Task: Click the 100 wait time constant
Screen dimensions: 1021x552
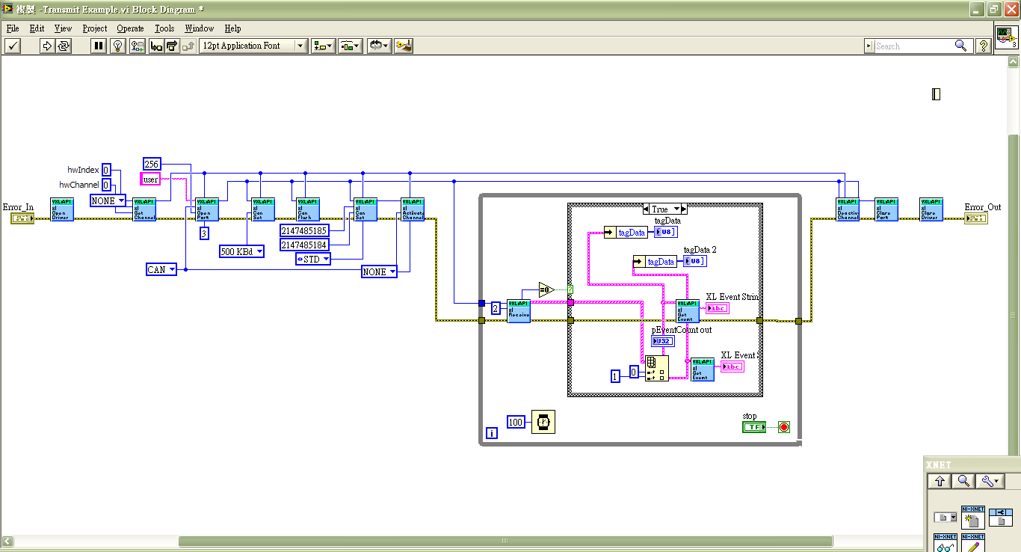Action: 516,422
